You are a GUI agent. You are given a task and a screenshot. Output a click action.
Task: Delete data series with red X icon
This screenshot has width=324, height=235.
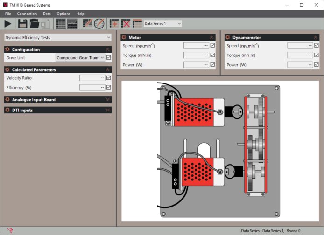point(126,24)
